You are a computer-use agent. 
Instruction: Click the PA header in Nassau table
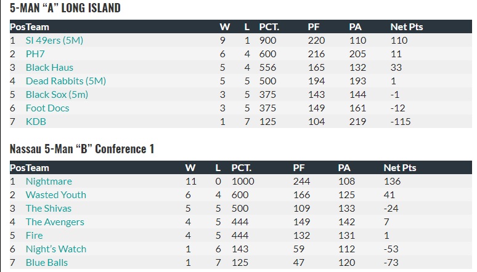coord(344,167)
